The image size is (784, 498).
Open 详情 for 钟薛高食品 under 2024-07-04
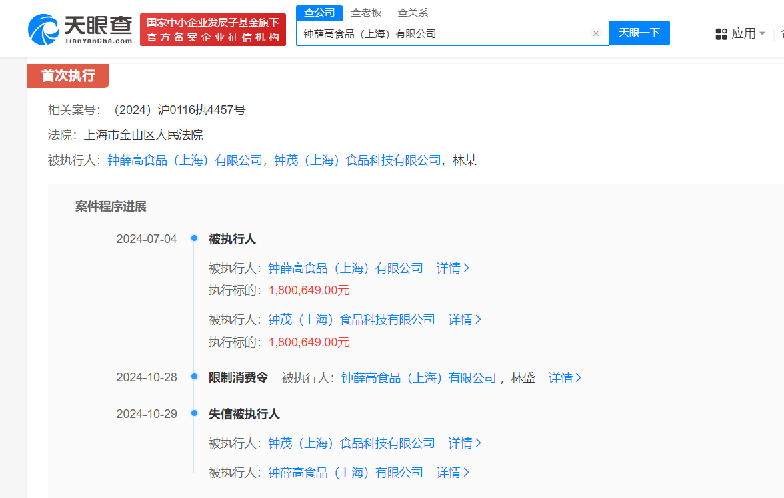[453, 268]
